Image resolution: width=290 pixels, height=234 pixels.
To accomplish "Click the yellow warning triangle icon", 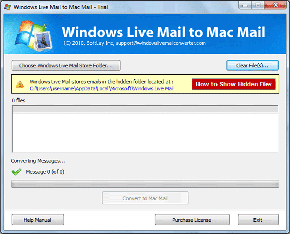I will pyautogui.click(x=20, y=84).
